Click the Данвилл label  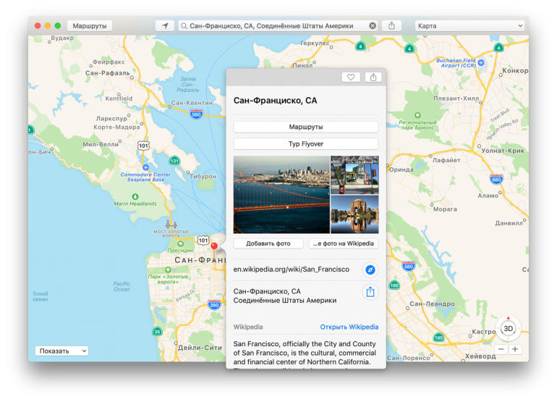click(x=509, y=223)
